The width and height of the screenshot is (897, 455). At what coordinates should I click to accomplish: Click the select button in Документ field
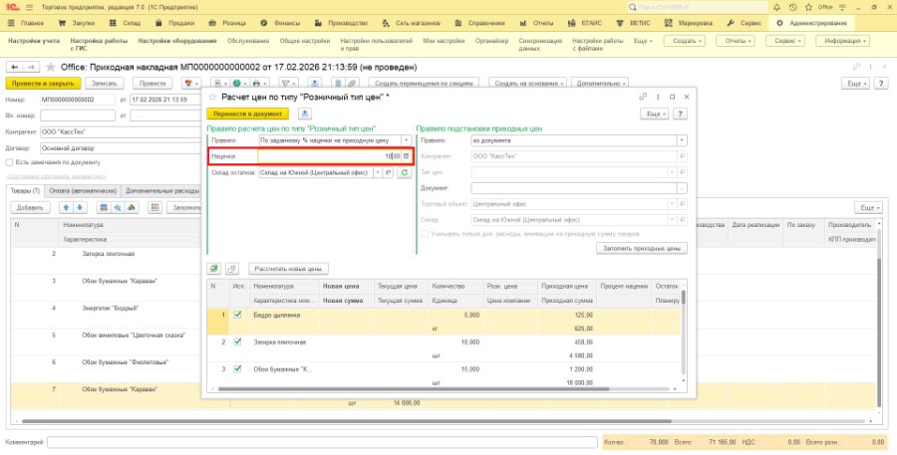682,188
